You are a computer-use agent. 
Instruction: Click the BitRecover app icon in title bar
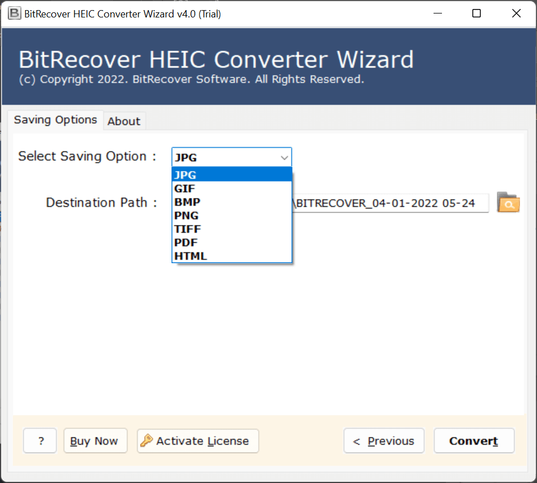(14, 13)
